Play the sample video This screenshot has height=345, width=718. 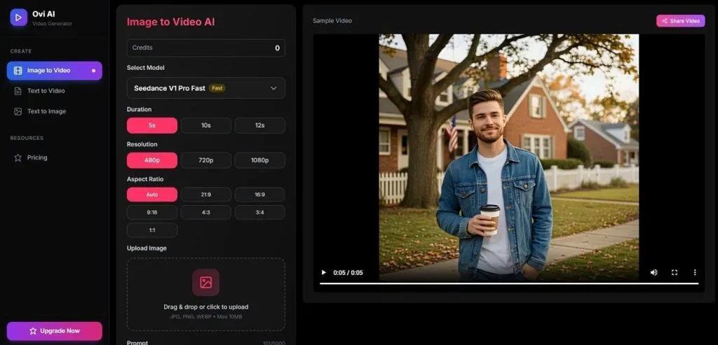pos(324,272)
